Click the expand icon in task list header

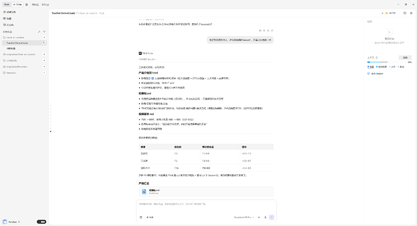[39, 31]
